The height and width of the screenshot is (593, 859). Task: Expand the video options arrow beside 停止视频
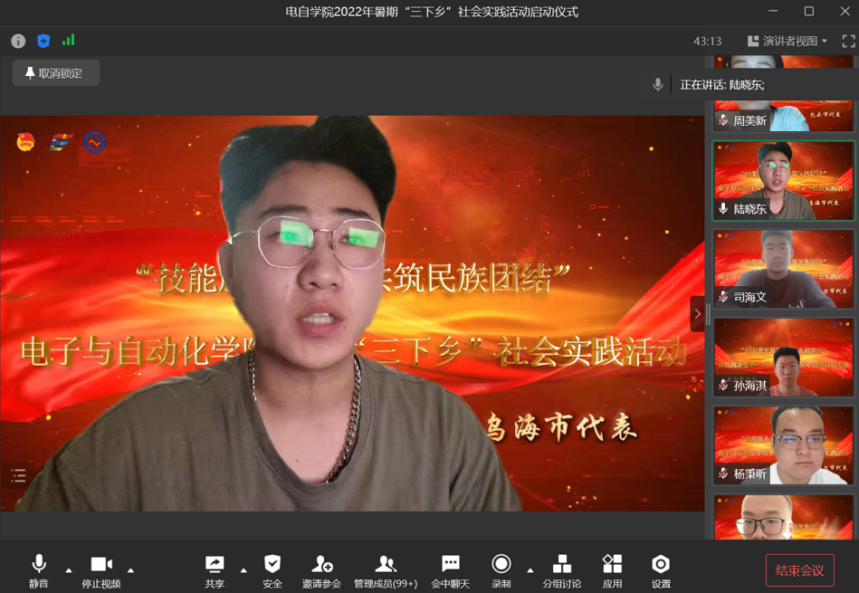[131, 570]
